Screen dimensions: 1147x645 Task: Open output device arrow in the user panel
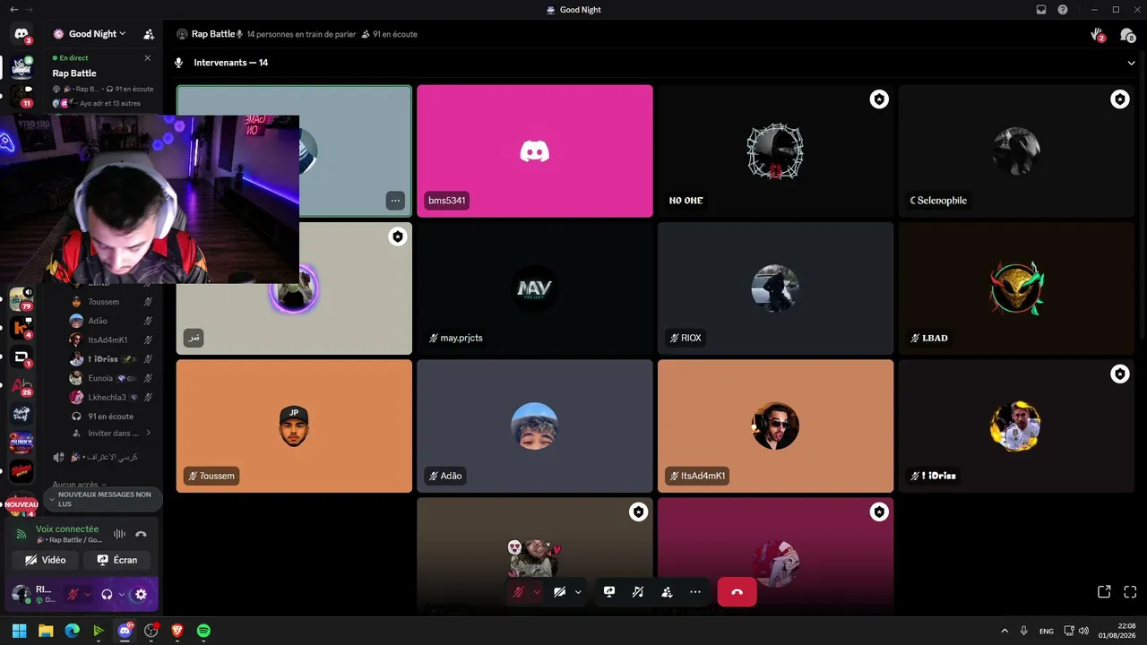tap(122, 594)
